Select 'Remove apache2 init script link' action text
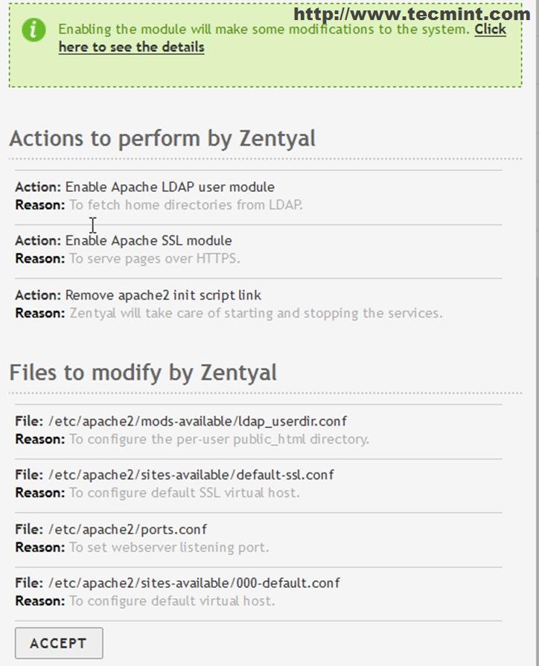 click(163, 295)
